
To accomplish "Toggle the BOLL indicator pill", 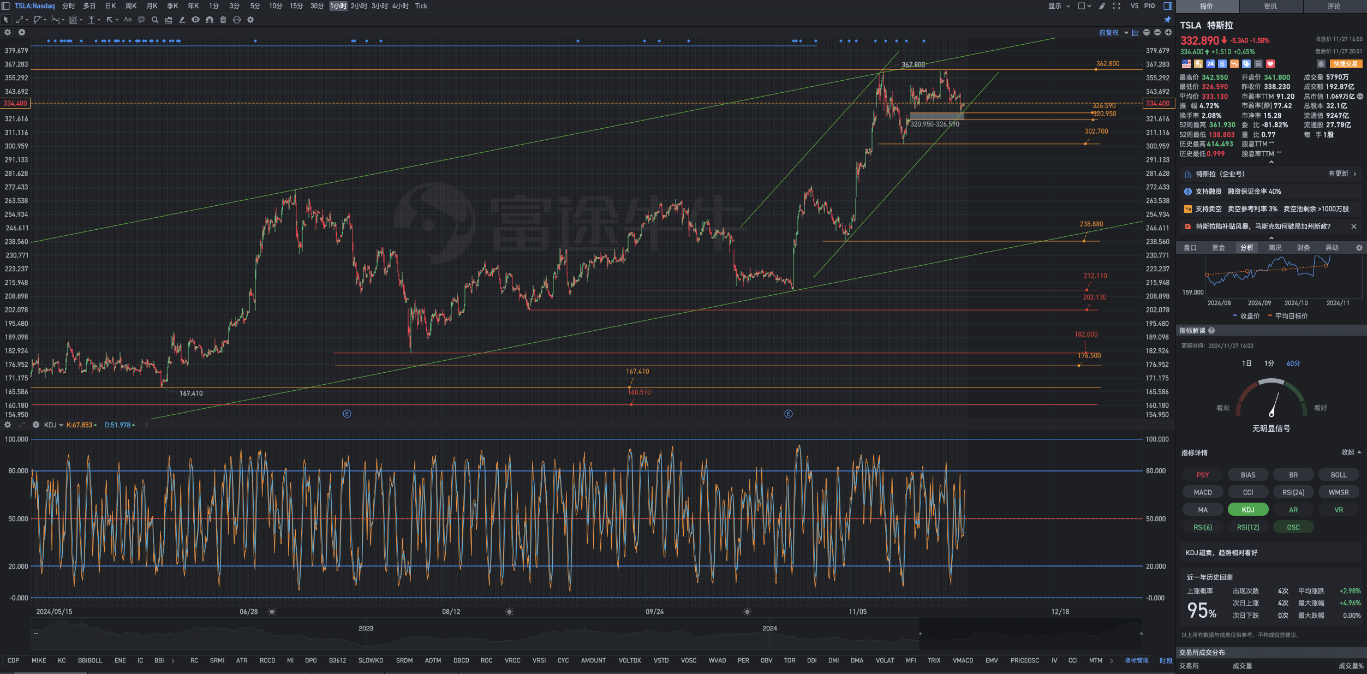I will [1339, 475].
